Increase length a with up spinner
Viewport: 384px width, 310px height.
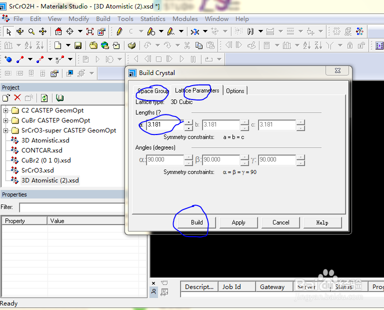[x=188, y=122]
